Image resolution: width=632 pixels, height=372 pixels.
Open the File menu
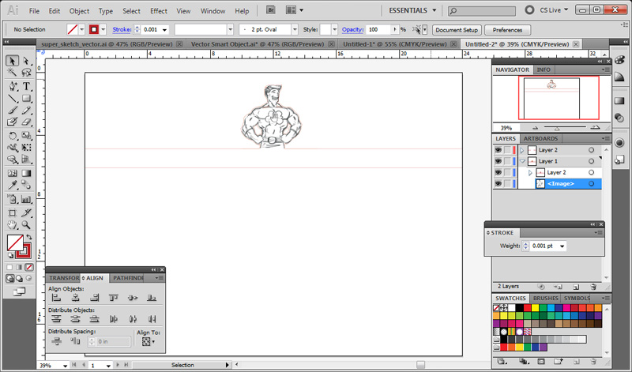[x=34, y=11]
